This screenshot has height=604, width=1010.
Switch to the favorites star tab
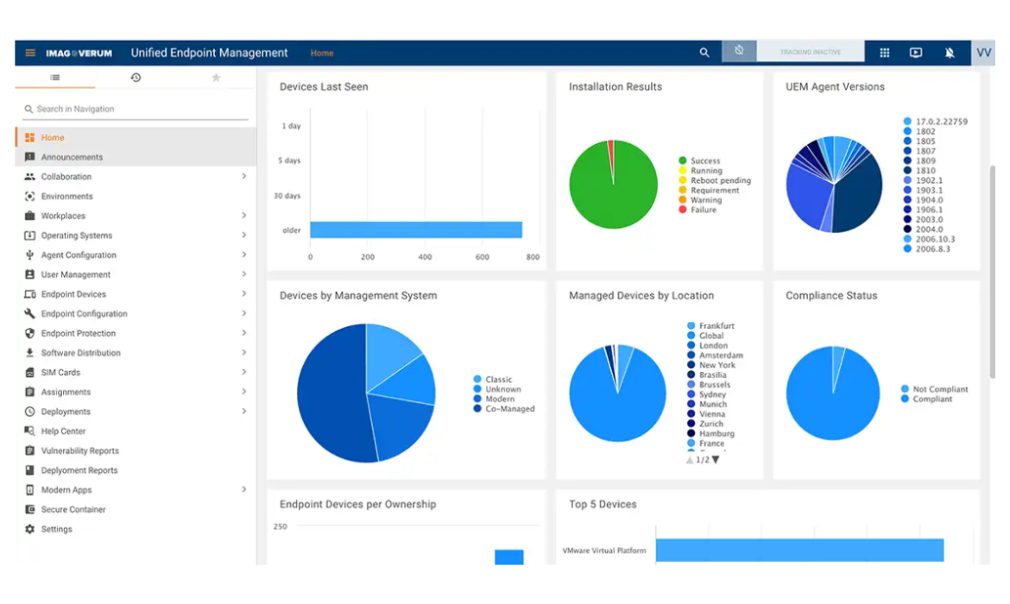pos(217,78)
